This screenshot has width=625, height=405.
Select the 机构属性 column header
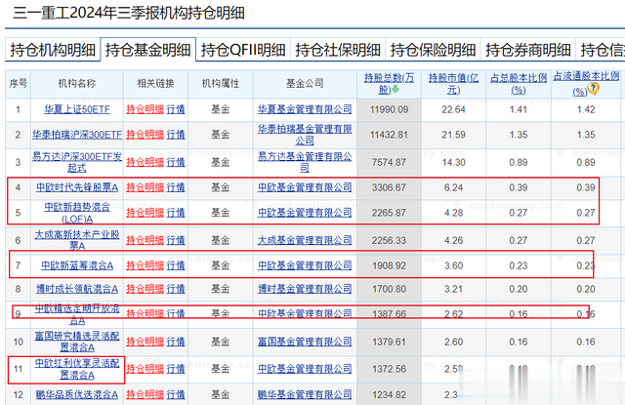tap(221, 84)
